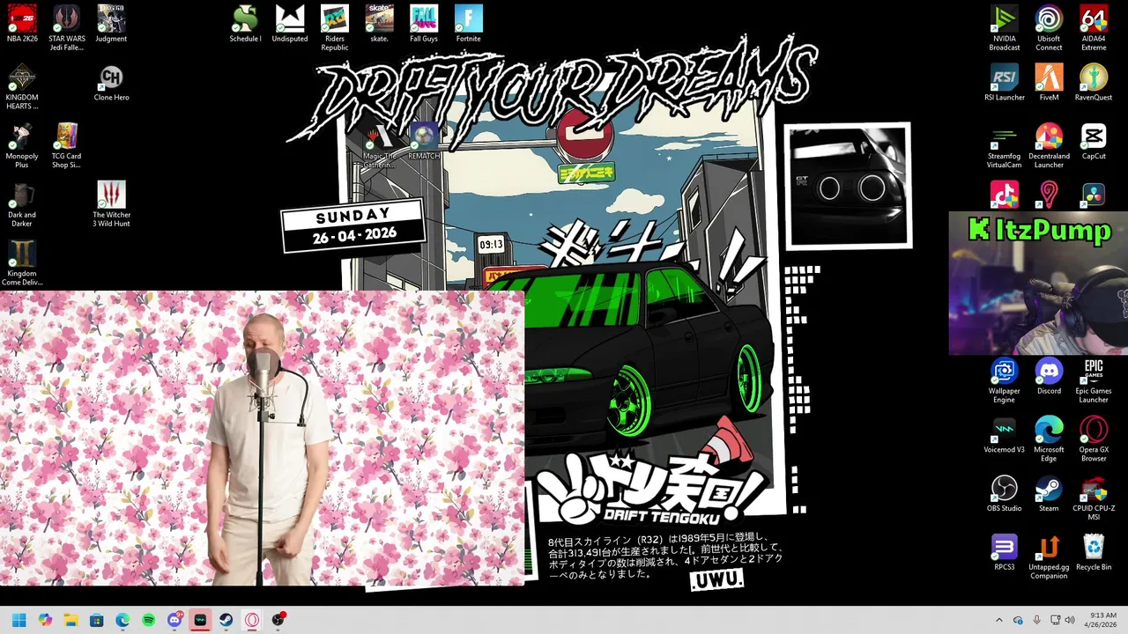Open the Clone Hero shortcut

tap(111, 83)
